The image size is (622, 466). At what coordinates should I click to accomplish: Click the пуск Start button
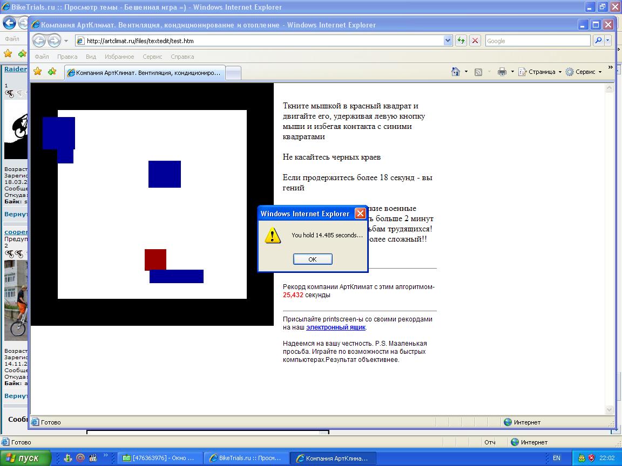(25, 458)
